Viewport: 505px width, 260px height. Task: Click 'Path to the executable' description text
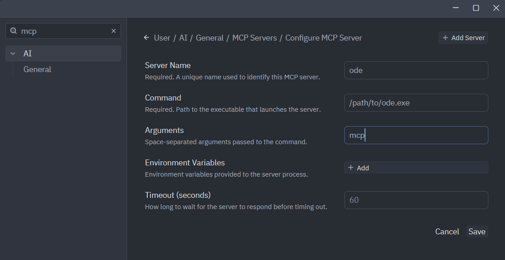(233, 109)
